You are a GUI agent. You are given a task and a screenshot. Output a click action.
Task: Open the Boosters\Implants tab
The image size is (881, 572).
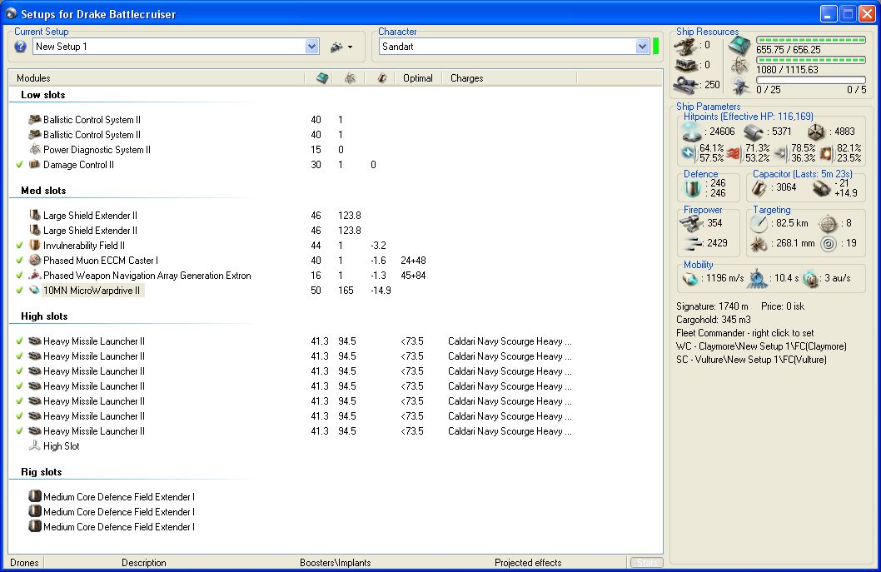click(x=336, y=563)
